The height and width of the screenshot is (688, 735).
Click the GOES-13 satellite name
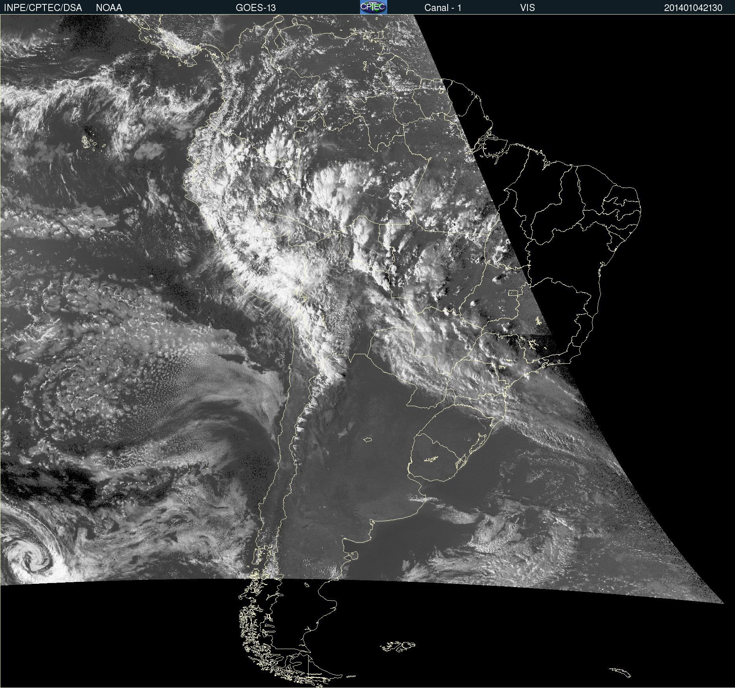click(256, 8)
